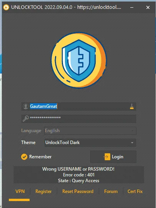Click the window title 'UNLOCKTOOL 2022.09.04.0' text
Screen dimensions: 156x208
41,7
